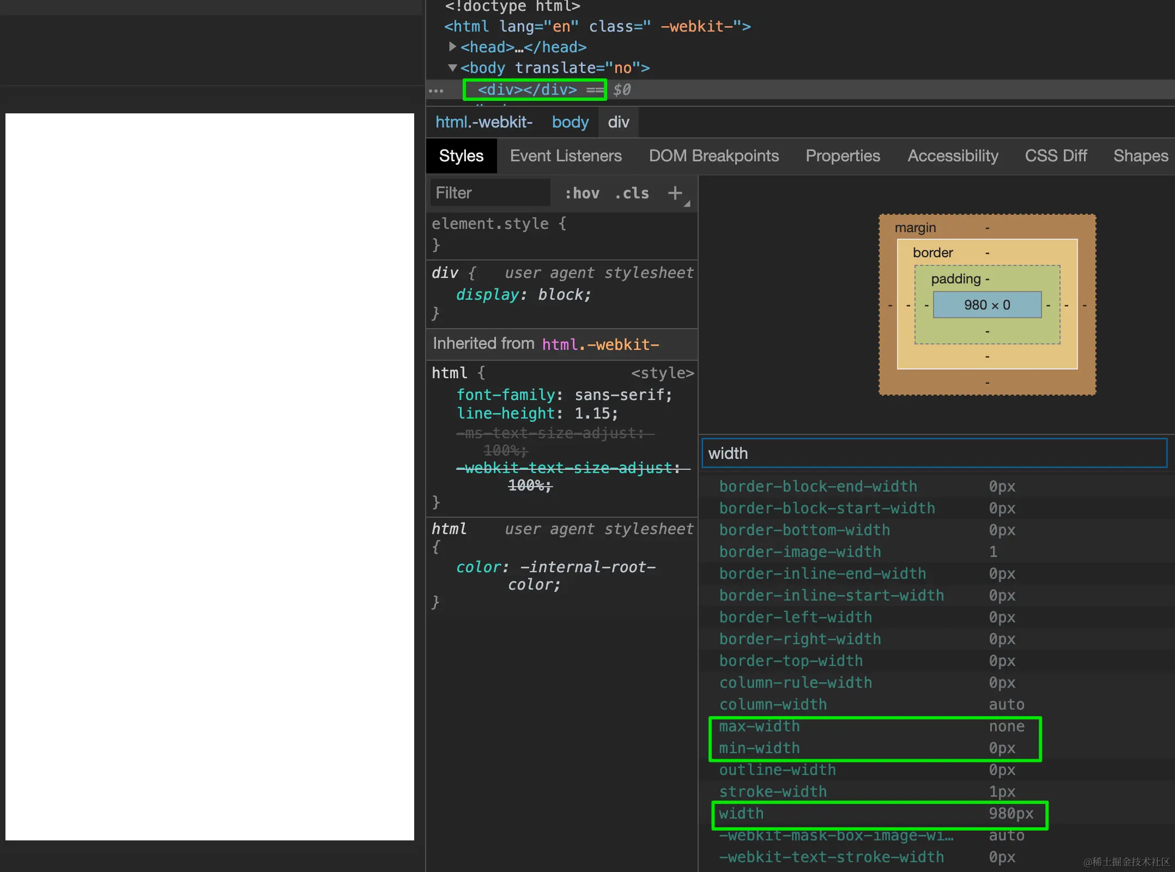
Task: Click the border-right-width computed row
Action: tap(936, 639)
